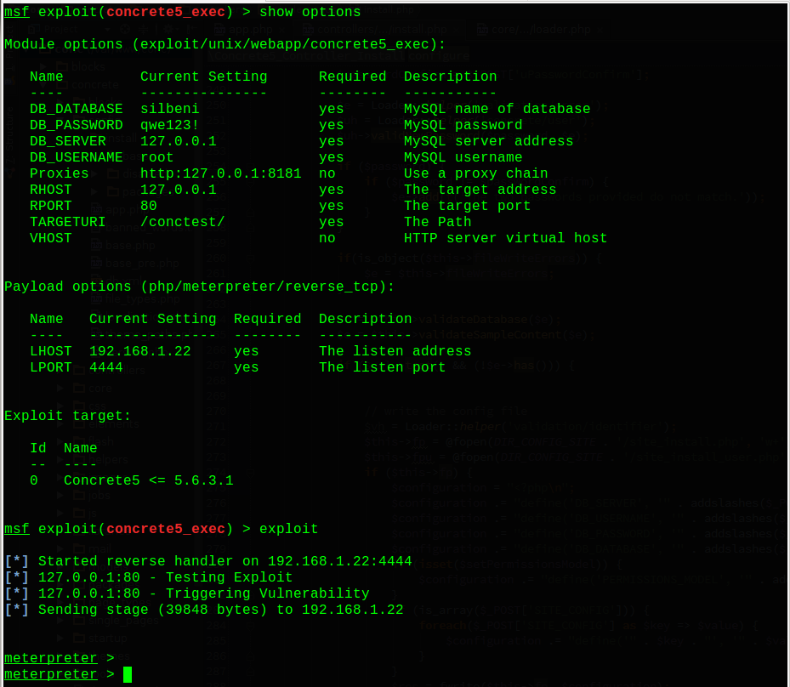The height and width of the screenshot is (687, 790).
Task: Click the "The target address" description
Action: (x=480, y=190)
